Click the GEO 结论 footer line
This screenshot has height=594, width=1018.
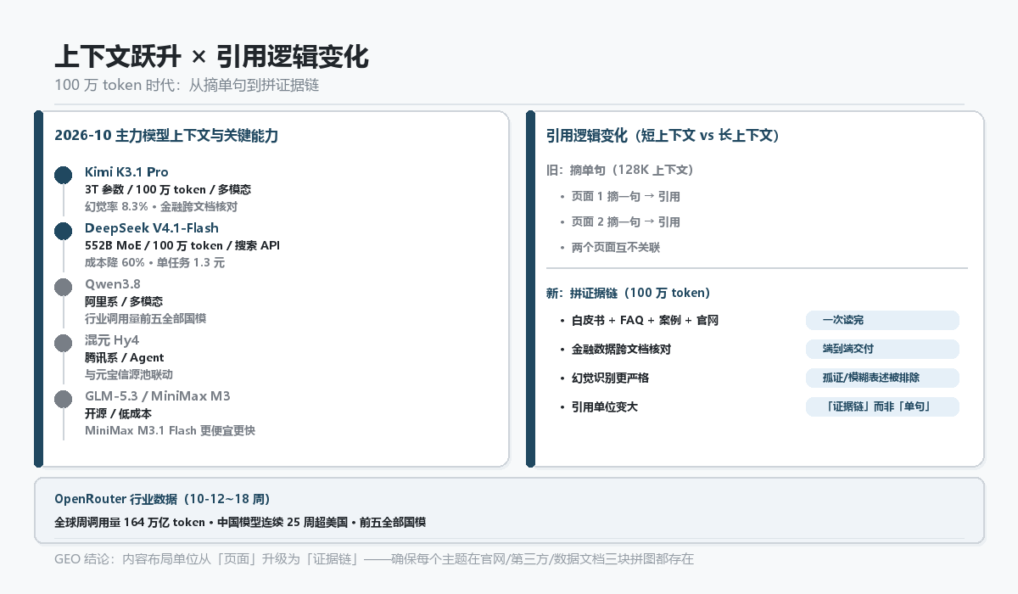tap(374, 558)
